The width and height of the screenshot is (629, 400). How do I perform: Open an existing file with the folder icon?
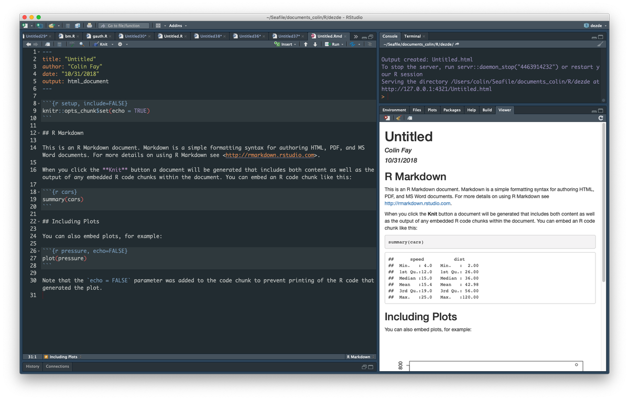[x=52, y=25]
